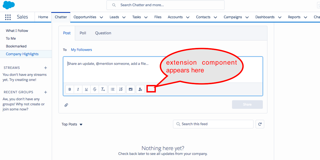This screenshot has width=320, height=160.
Task: Open the Tasks tab
Action: point(137,17)
